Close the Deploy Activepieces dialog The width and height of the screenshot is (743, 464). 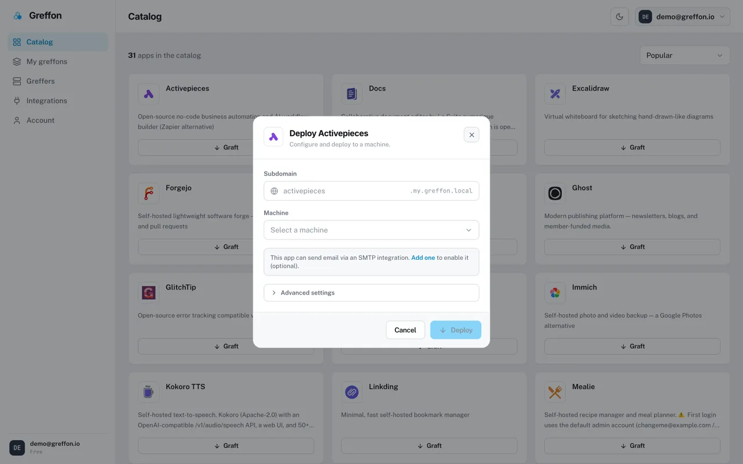471,135
